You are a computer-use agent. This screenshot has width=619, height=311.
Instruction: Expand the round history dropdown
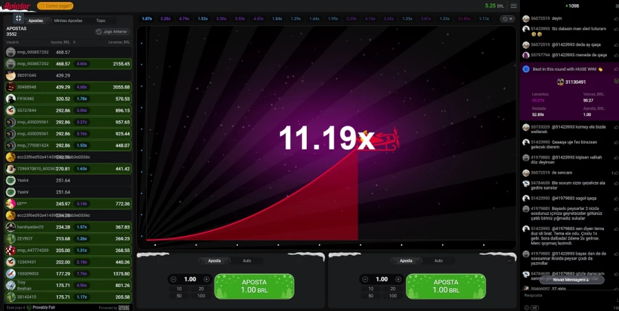[507, 19]
